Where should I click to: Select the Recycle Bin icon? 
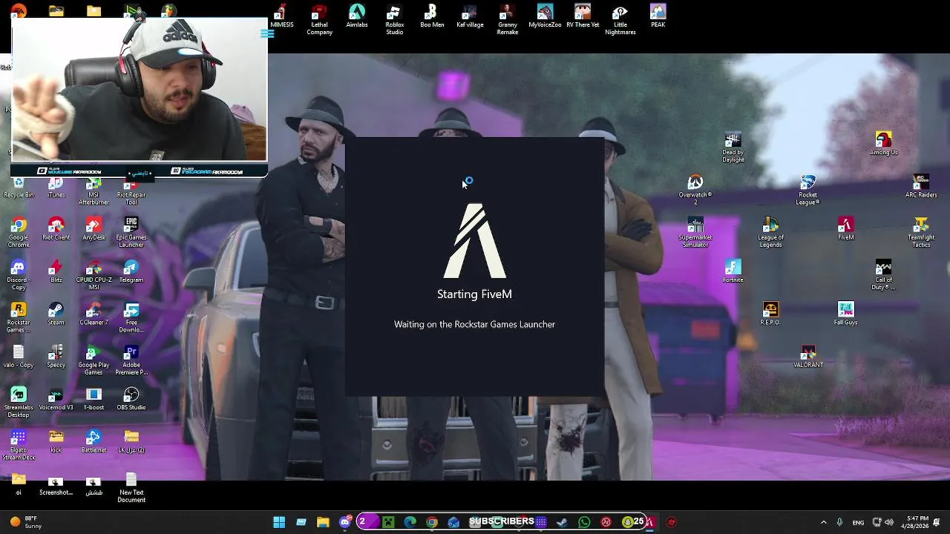pyautogui.click(x=19, y=188)
